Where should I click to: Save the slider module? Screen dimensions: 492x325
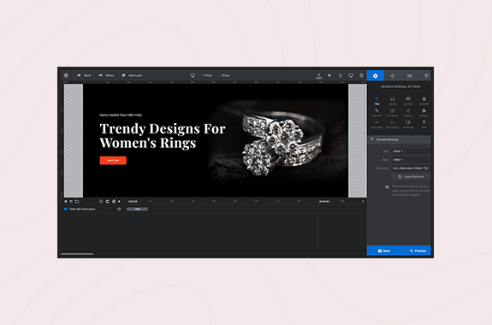tap(383, 251)
